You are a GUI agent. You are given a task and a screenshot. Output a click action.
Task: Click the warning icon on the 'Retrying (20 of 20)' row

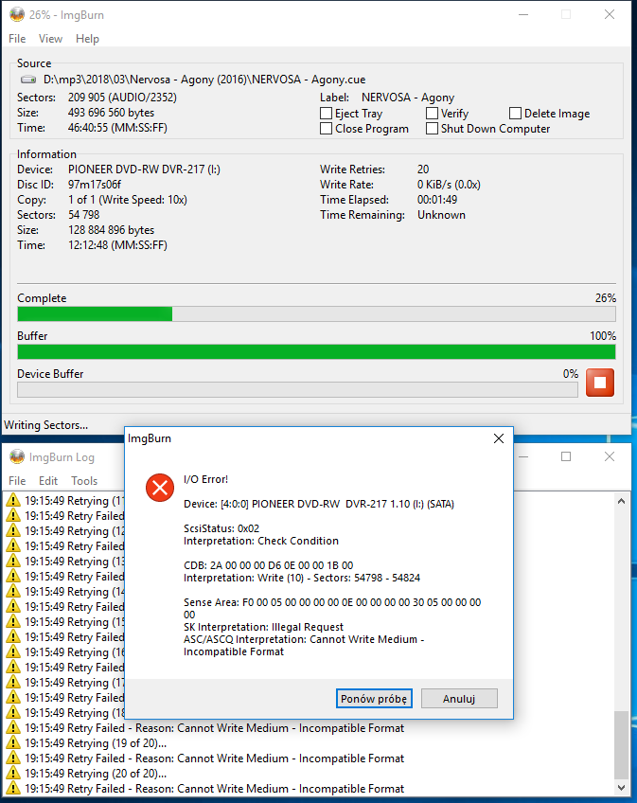point(13,773)
